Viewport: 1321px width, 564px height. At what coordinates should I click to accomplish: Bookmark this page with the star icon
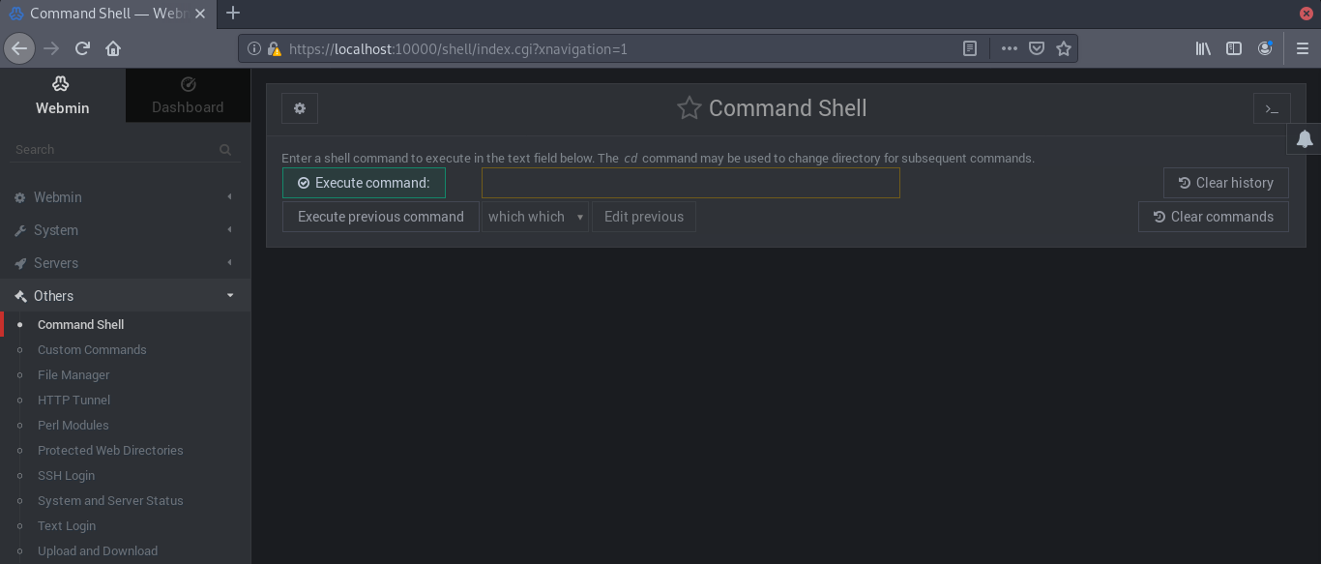pos(1064,48)
